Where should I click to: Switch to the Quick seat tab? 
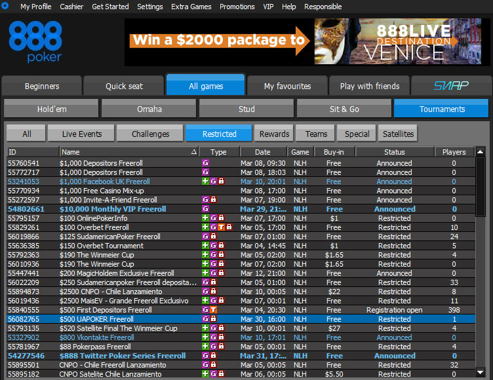coord(124,86)
